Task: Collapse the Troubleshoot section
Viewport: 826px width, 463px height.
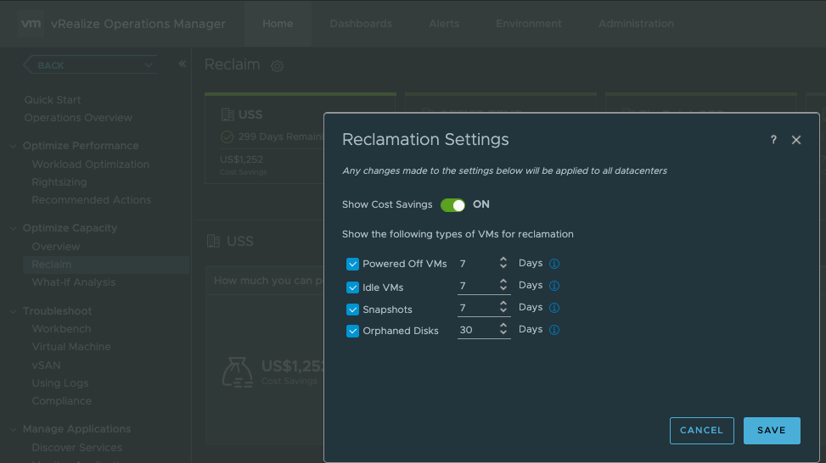Action: tap(14, 311)
